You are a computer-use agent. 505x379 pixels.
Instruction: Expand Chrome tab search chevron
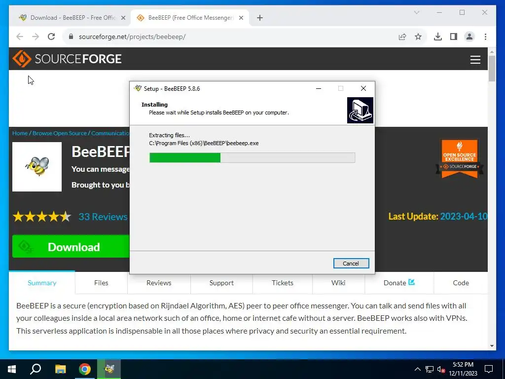pyautogui.click(x=416, y=12)
